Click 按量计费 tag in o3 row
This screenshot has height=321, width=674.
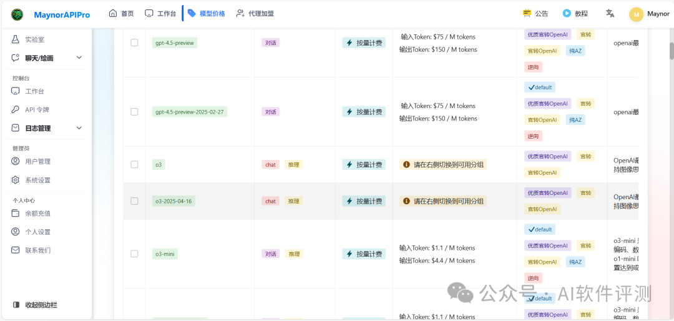tap(364, 164)
